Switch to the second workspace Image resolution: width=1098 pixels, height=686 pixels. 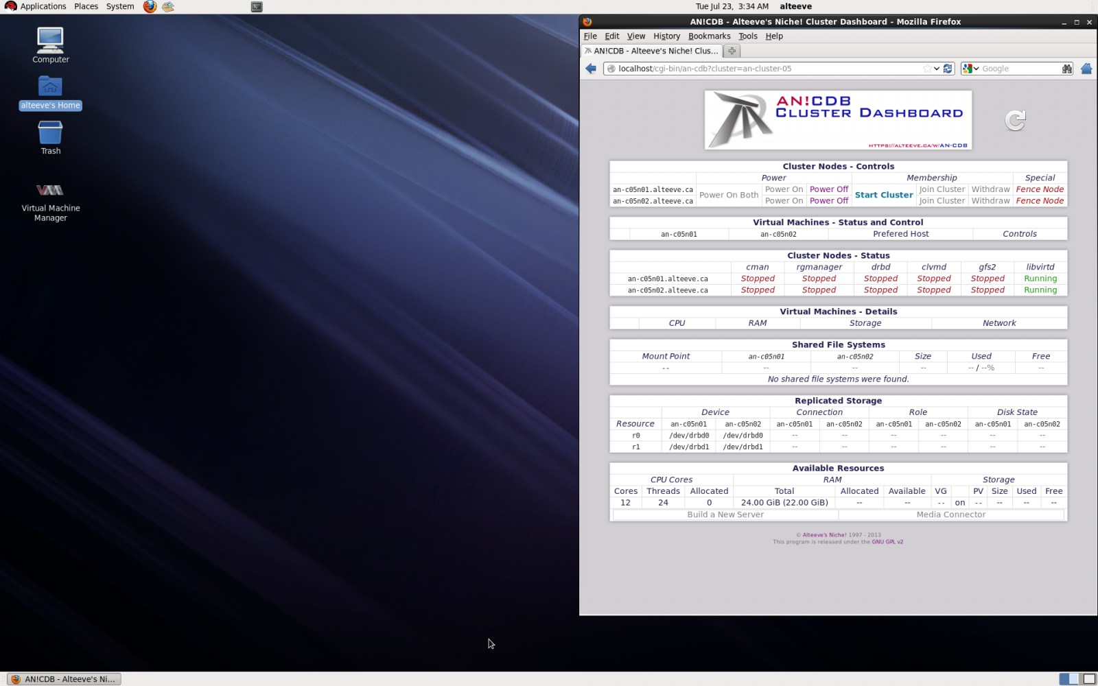[x=1088, y=679]
